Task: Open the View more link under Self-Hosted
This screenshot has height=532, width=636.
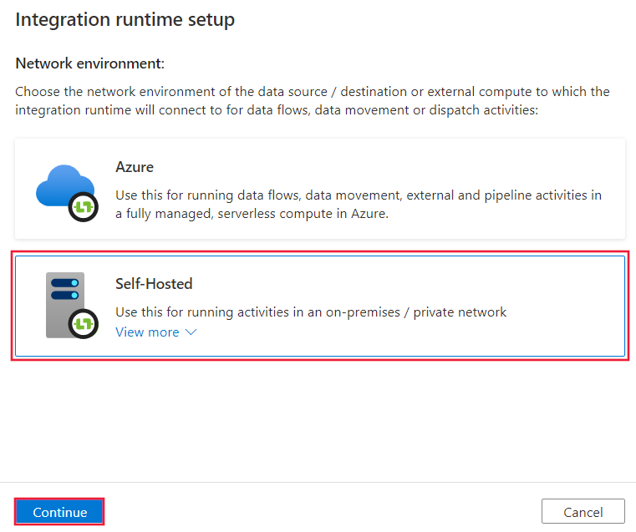Action: [x=147, y=332]
